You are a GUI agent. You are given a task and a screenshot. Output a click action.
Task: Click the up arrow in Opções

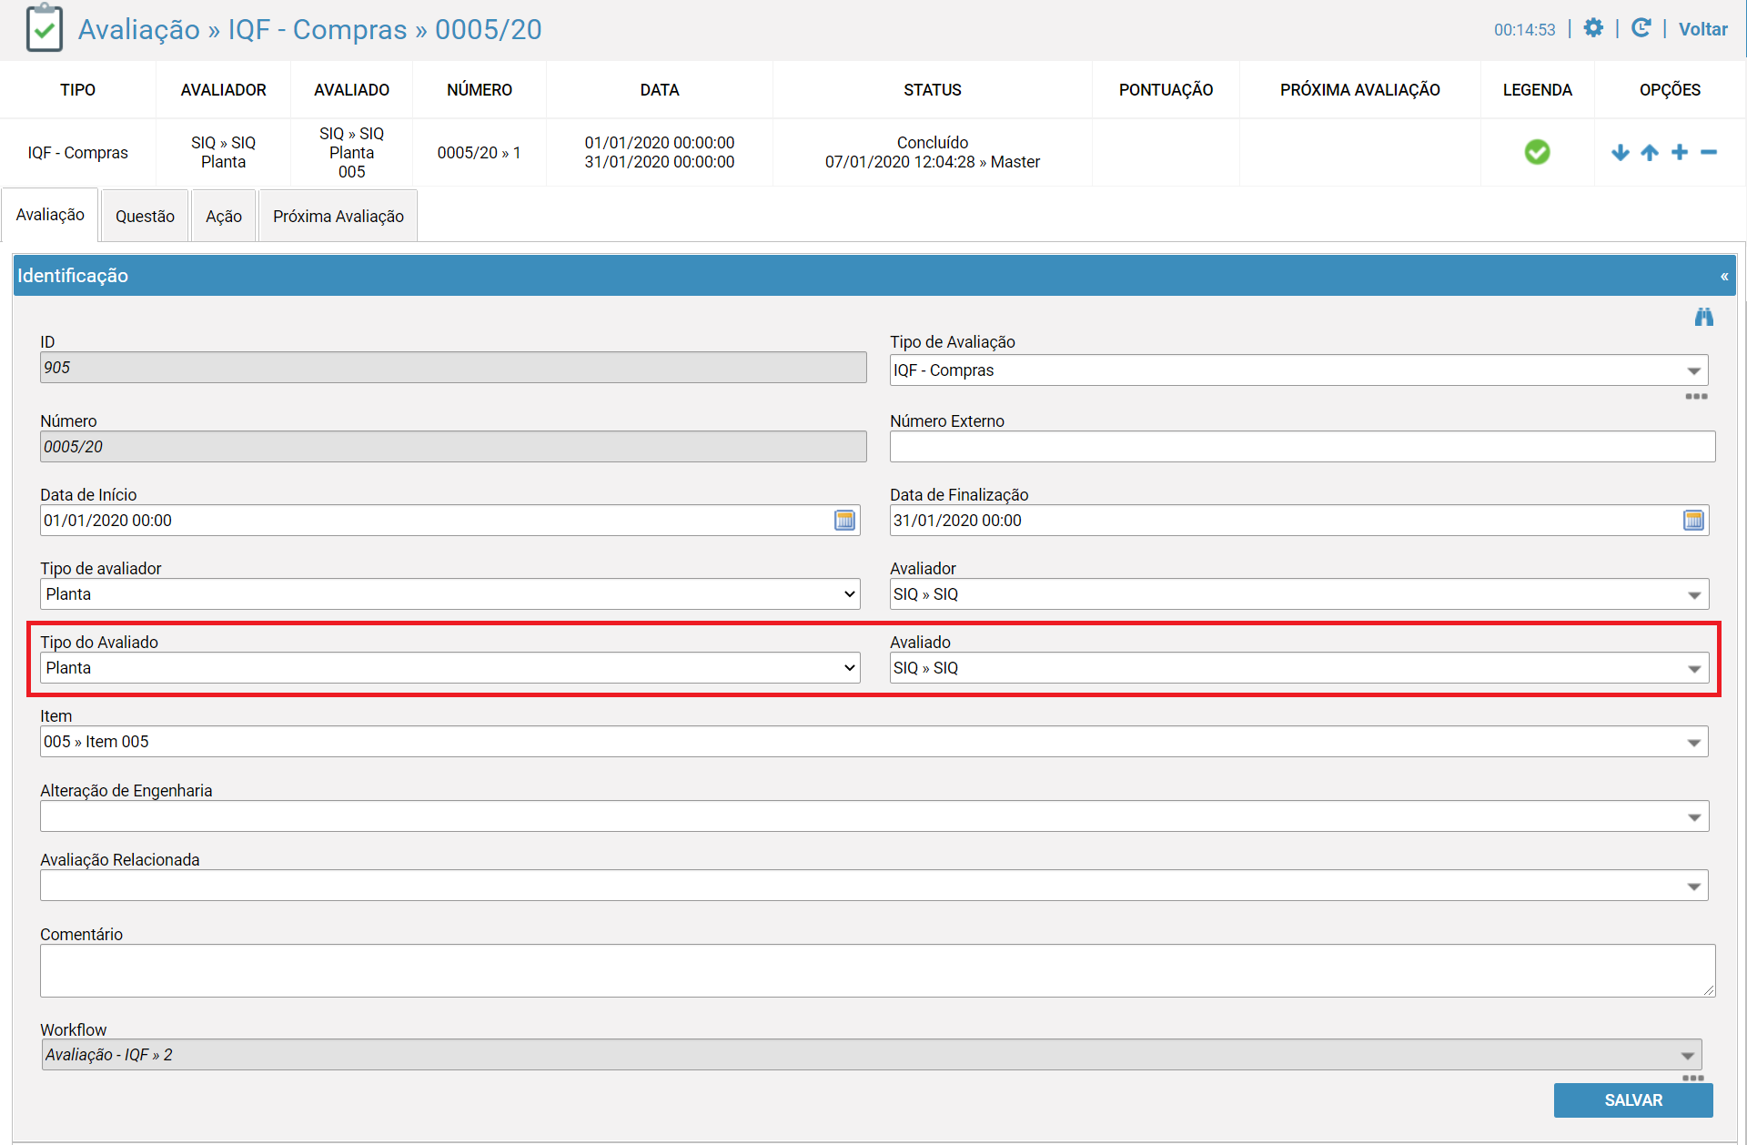[1650, 152]
